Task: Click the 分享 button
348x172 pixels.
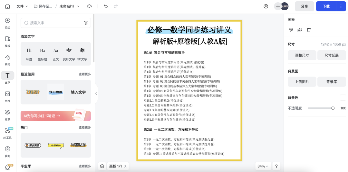Action: [304, 6]
